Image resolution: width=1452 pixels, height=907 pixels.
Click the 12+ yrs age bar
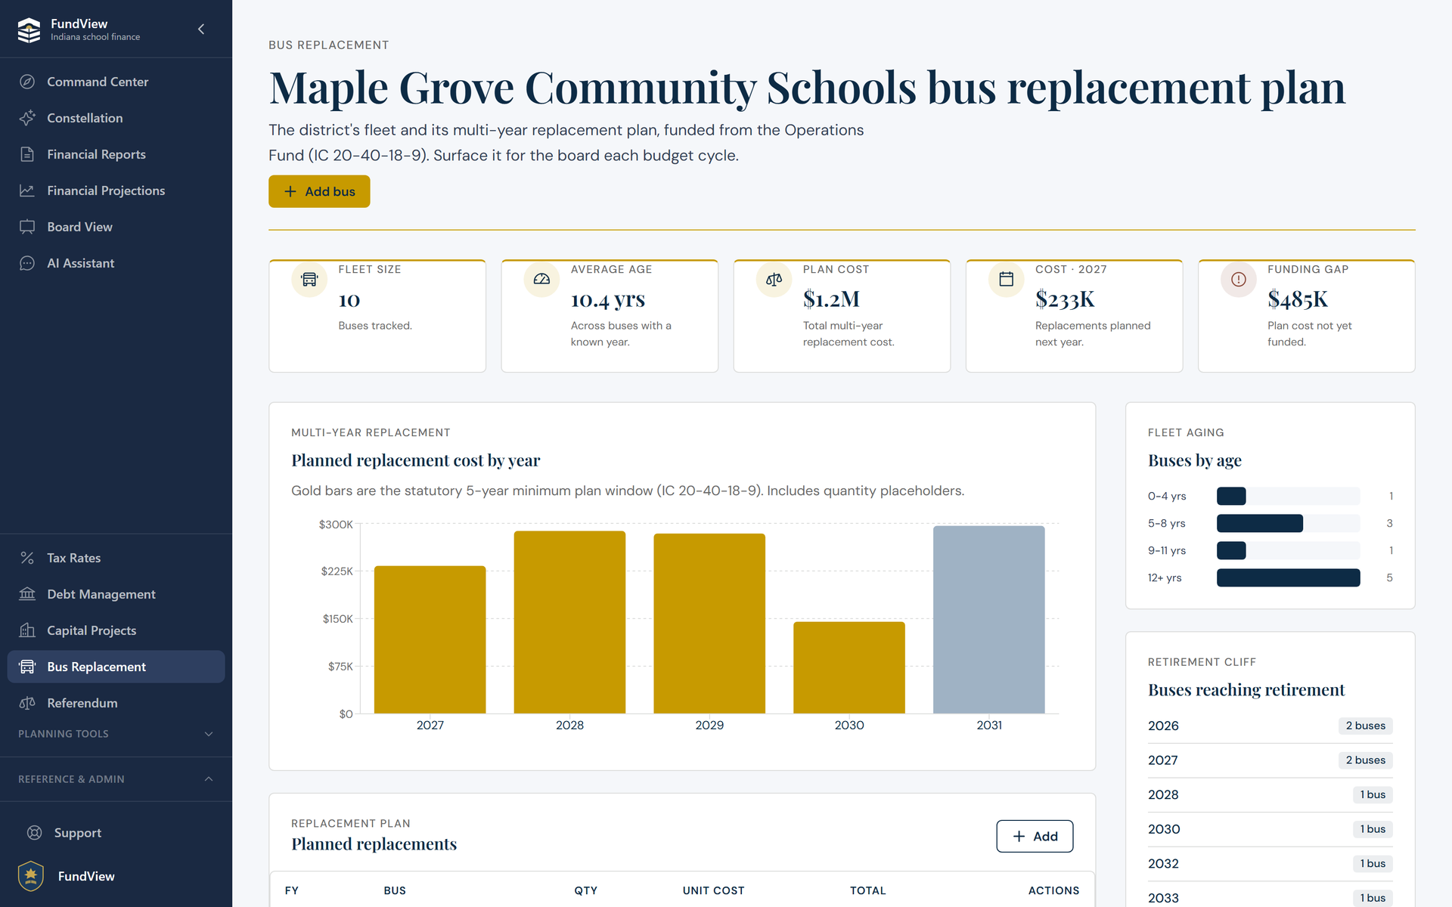tap(1289, 578)
